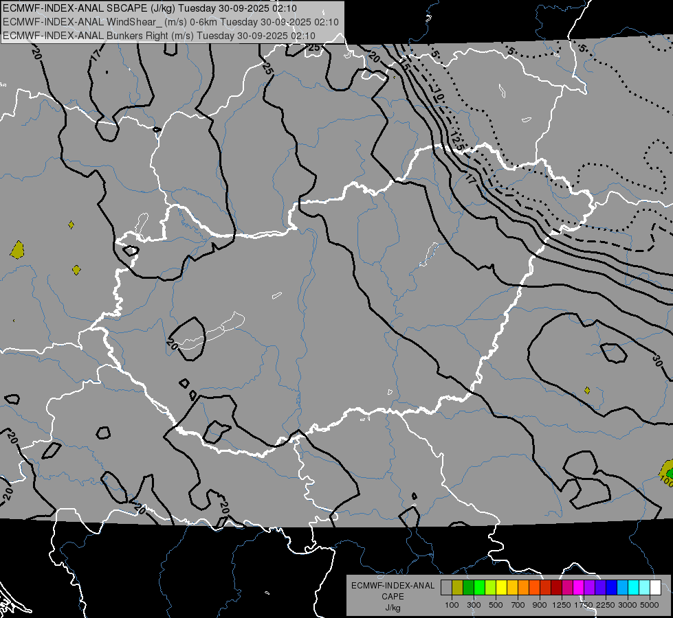Click the 1750 legend tick label

pos(584,605)
